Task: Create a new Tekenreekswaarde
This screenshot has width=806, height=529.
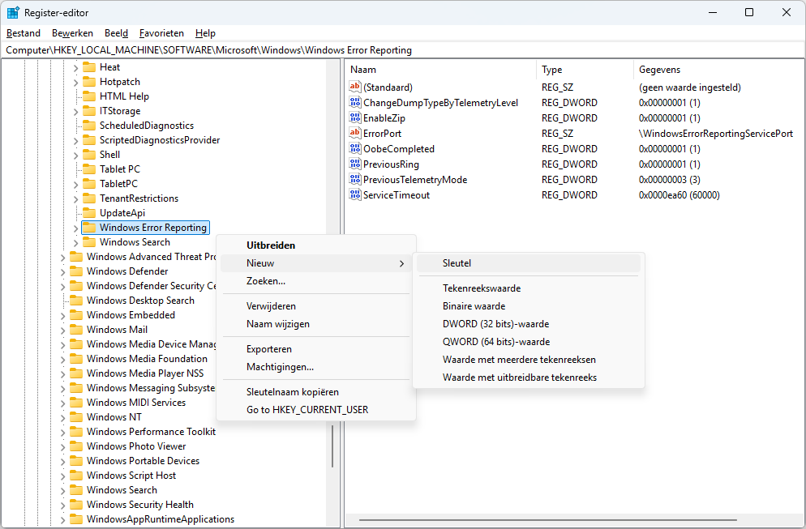Action: point(529,288)
